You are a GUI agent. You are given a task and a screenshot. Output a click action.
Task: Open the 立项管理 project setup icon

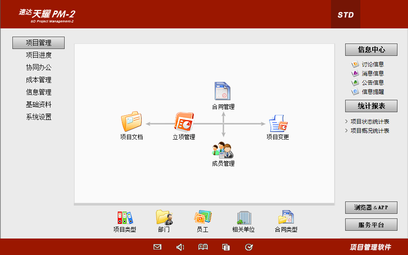[x=184, y=122]
